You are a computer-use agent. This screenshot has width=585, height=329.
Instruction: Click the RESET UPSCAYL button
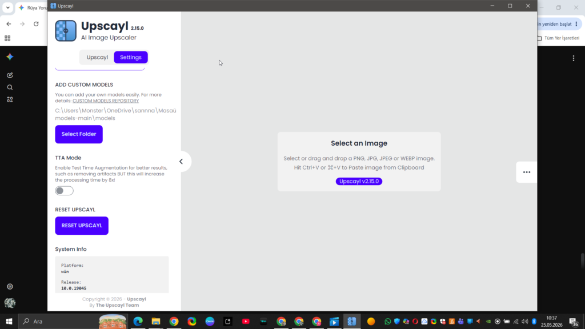[82, 225]
